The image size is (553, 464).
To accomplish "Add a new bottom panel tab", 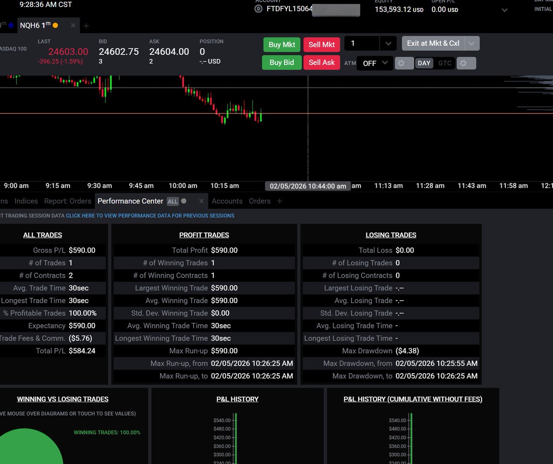I will 279,201.
